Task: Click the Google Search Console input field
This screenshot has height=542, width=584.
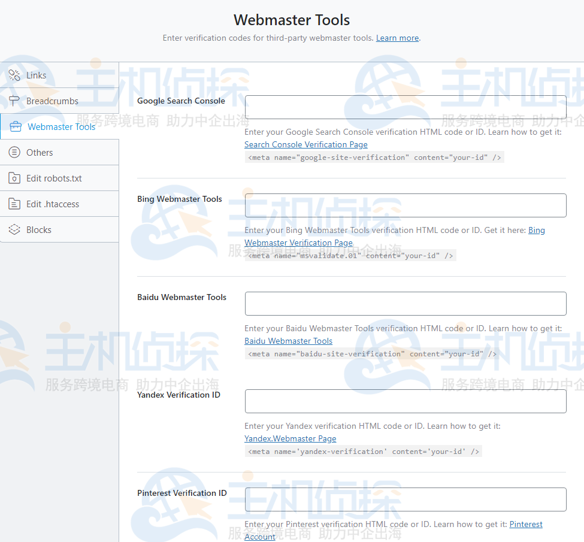Action: click(406, 107)
